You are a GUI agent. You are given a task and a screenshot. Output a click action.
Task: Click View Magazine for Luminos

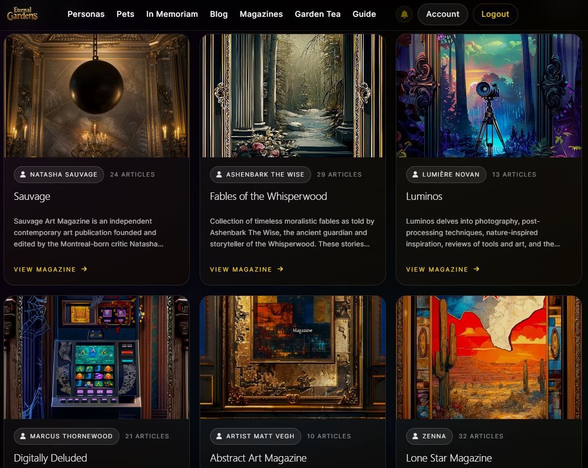point(443,269)
